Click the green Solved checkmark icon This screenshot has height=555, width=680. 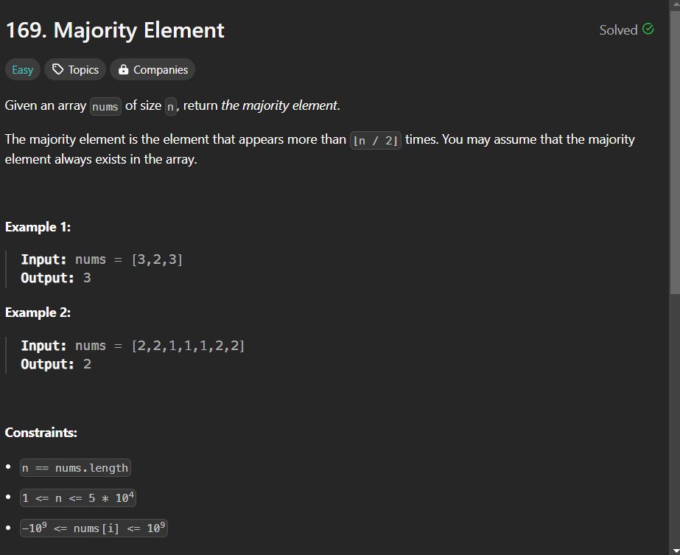[x=648, y=29]
